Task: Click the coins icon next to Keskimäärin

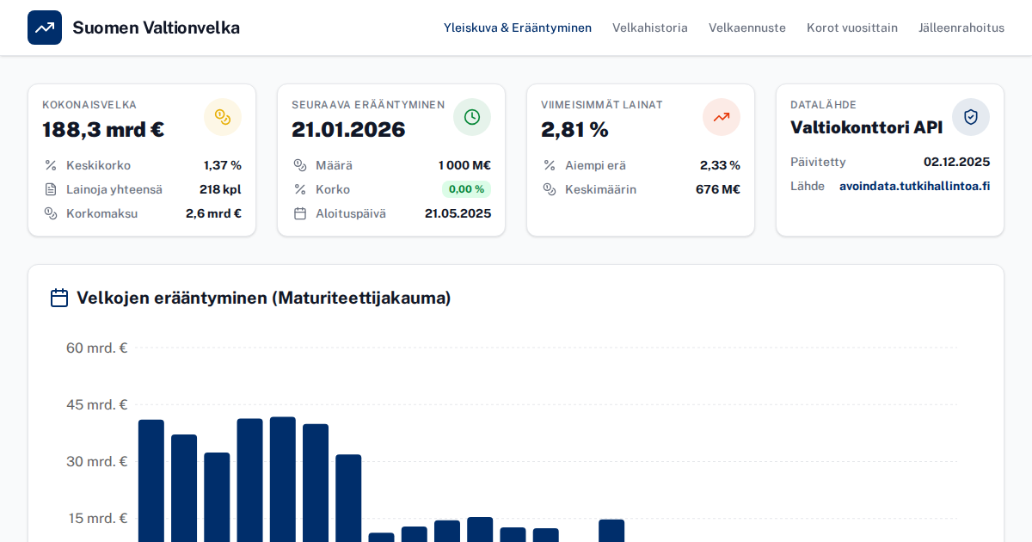Action: pos(550,189)
